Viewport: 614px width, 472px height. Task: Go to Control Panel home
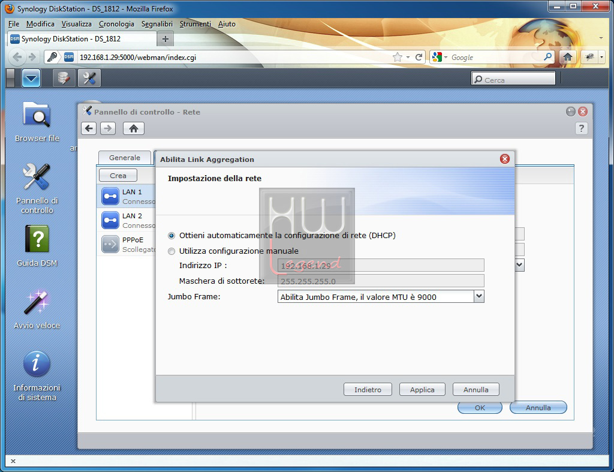(x=134, y=128)
